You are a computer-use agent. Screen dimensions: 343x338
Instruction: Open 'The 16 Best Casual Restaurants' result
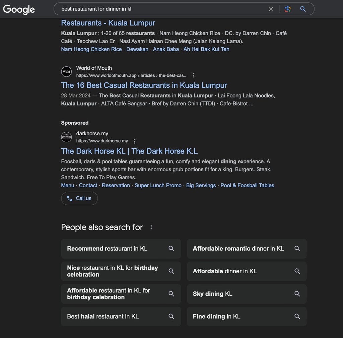144,85
